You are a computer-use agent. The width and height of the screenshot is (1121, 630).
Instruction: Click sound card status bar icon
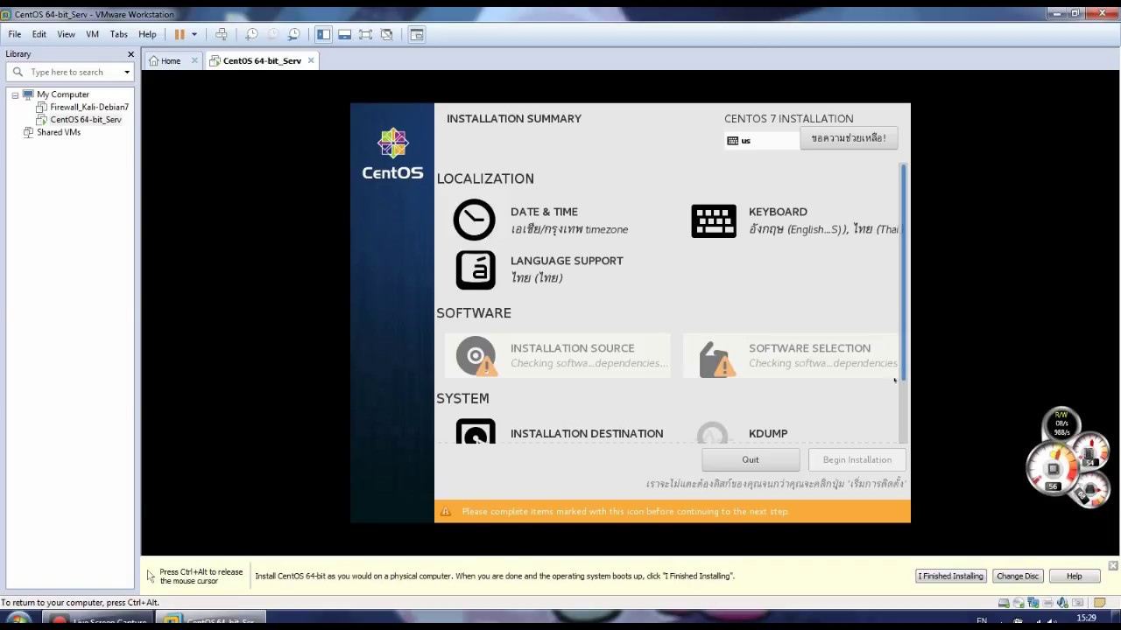coord(1061,603)
